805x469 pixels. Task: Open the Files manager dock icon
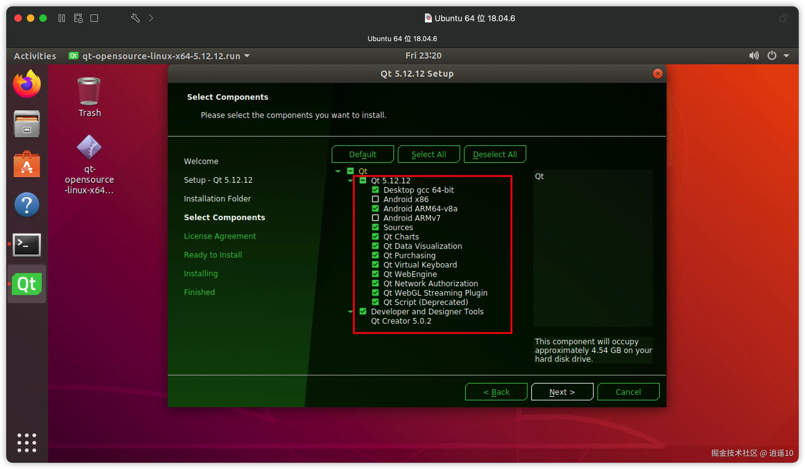[27, 124]
